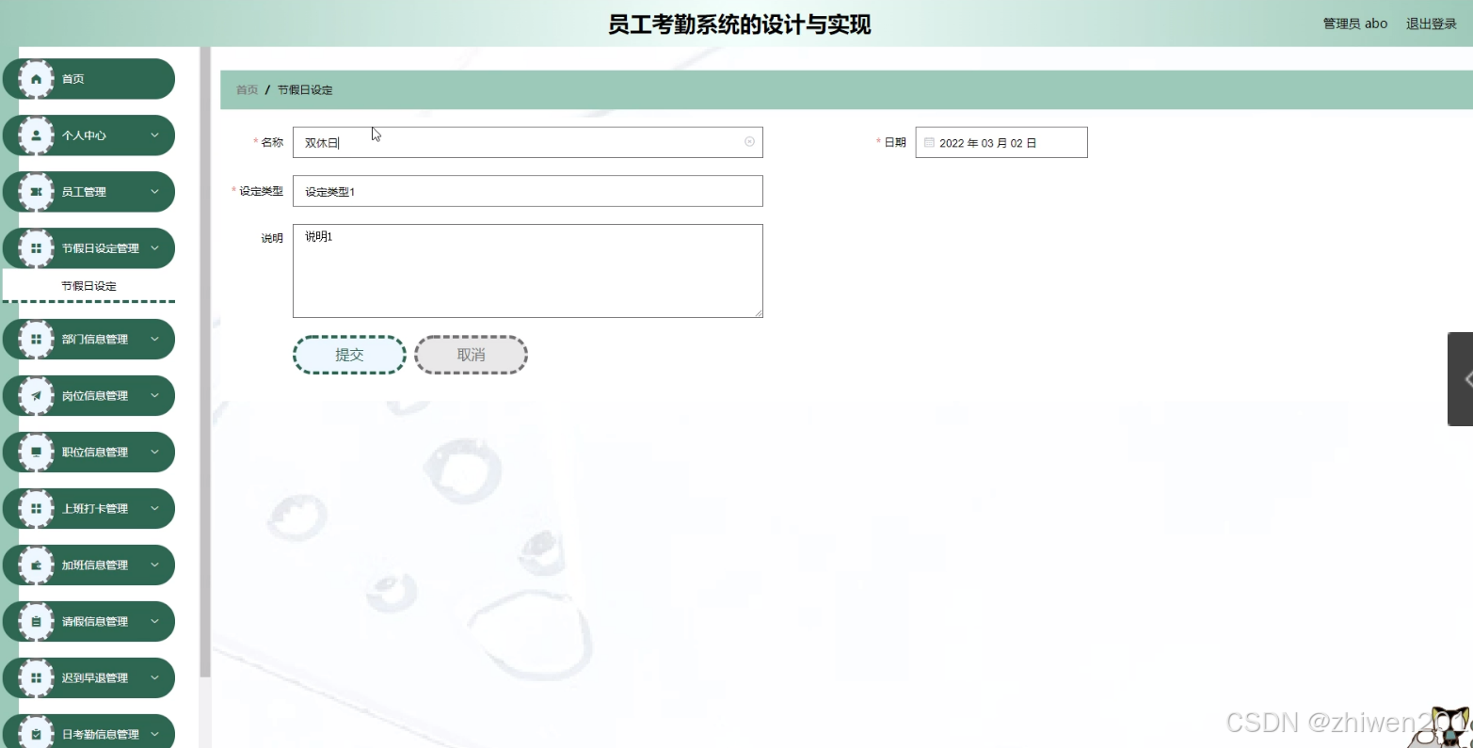1473x748 pixels.
Task: Clear the 名称 input using the circle-x icon
Action: 749,141
